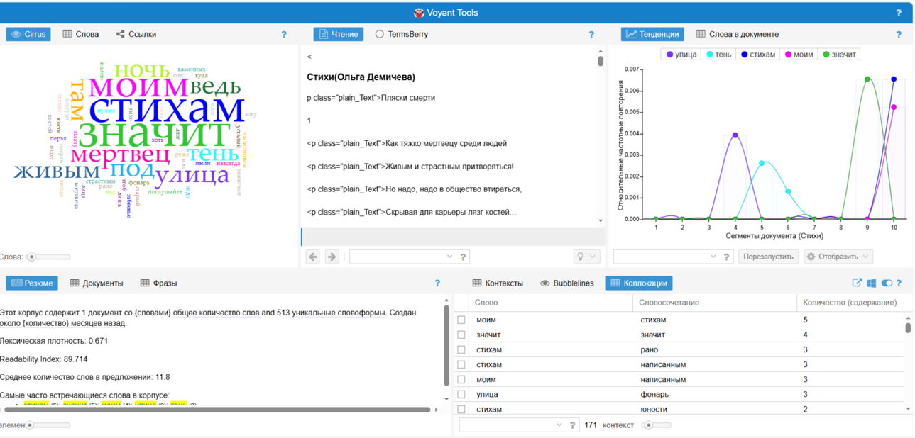Open help for the Cirrus panel
The height and width of the screenshot is (438, 915).
284,34
